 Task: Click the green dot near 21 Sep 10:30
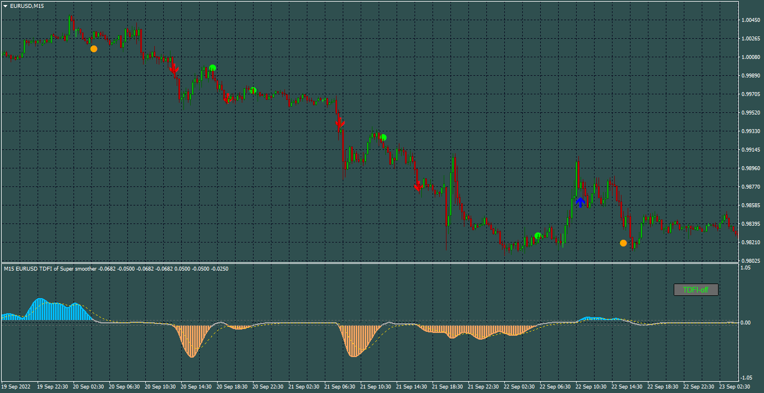(383, 138)
